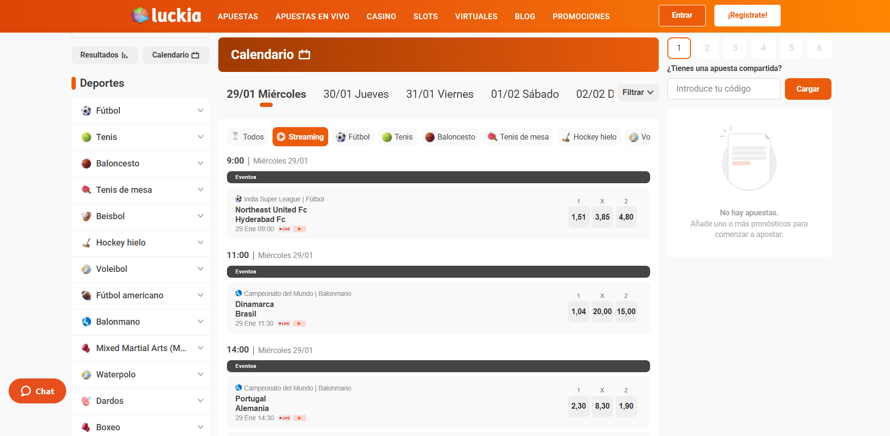Expand the Tenis sport category chevron
This screenshot has width=890, height=436.
(x=201, y=137)
